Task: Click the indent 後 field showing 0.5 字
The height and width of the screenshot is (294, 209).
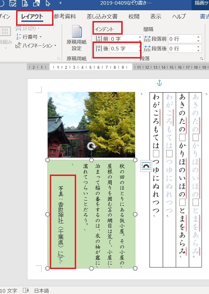Action: [x=124, y=49]
